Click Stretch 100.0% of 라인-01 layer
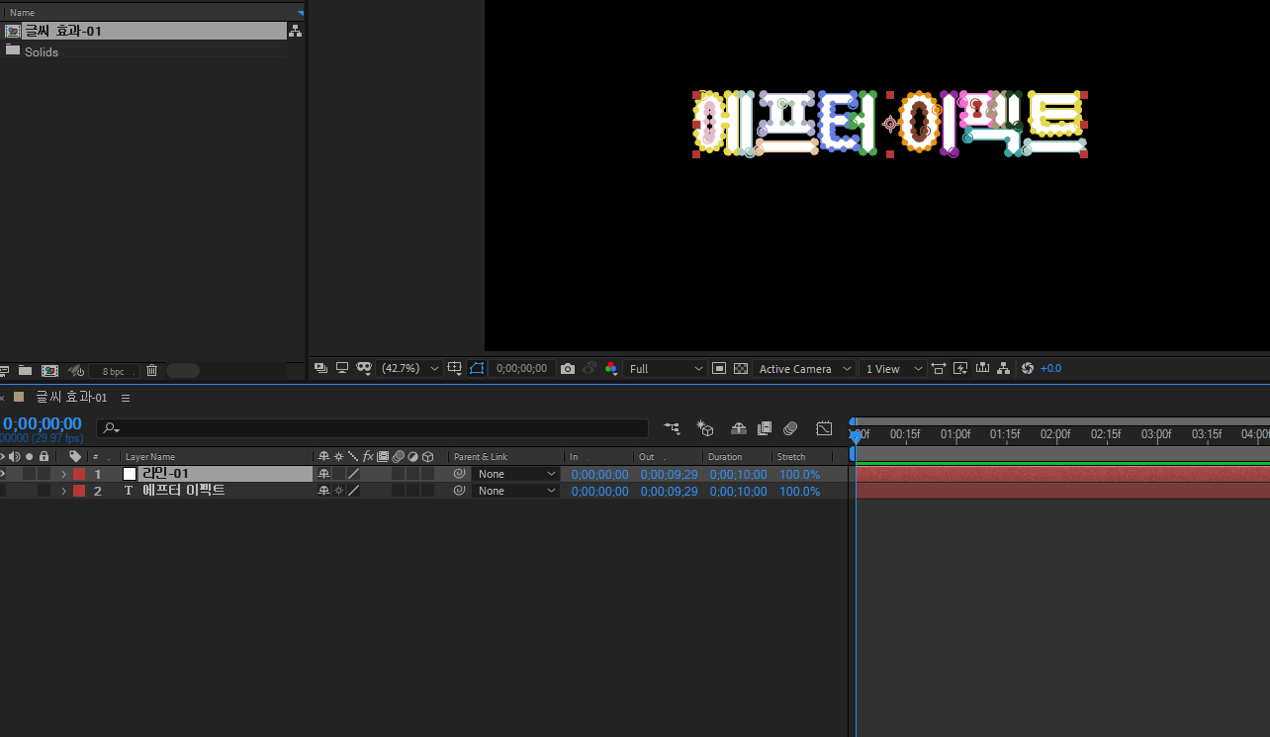This screenshot has width=1270, height=737. click(799, 474)
